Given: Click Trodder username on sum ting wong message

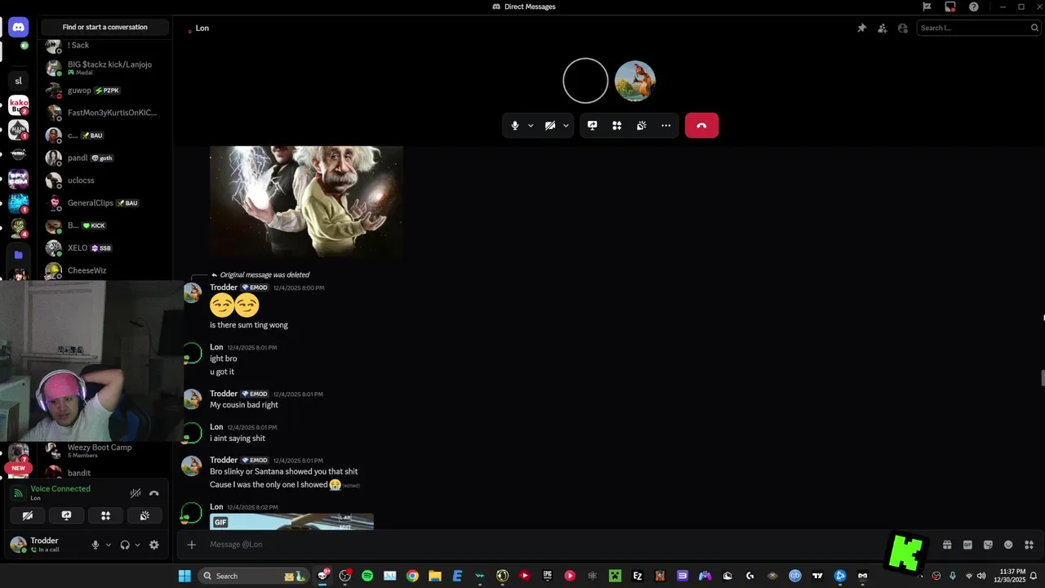Looking at the screenshot, I should point(224,287).
